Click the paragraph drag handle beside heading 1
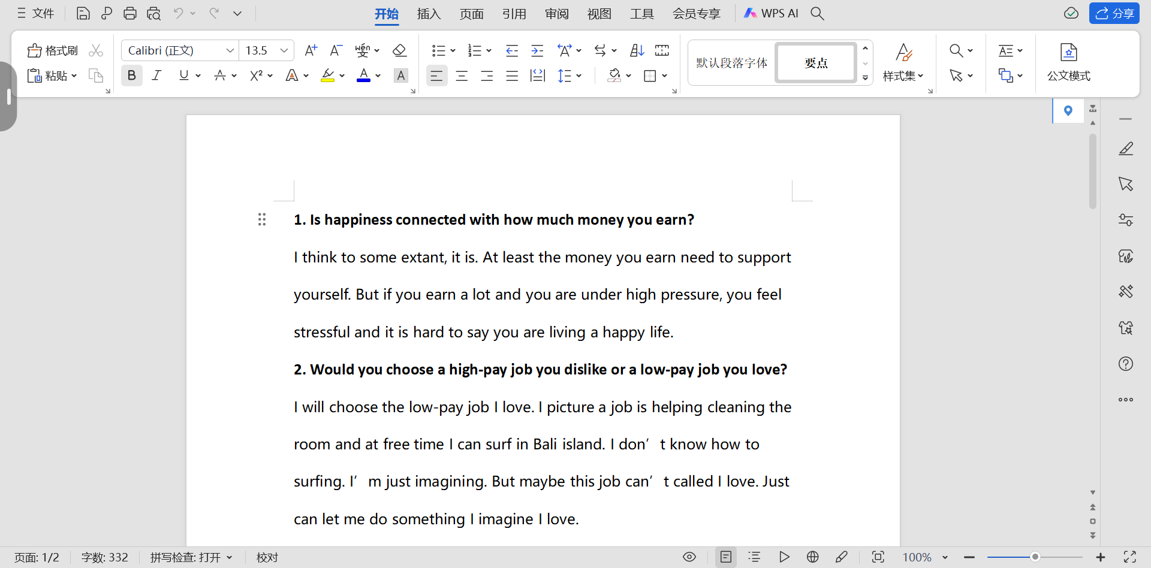This screenshot has height=568, width=1151. 262,219
